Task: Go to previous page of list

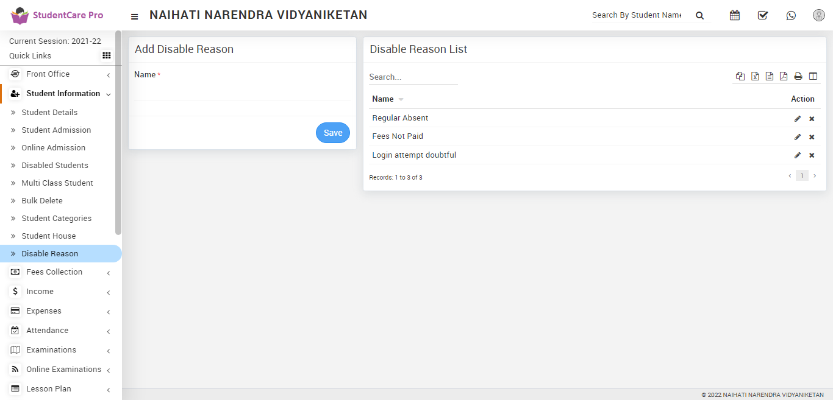Action: (790, 175)
